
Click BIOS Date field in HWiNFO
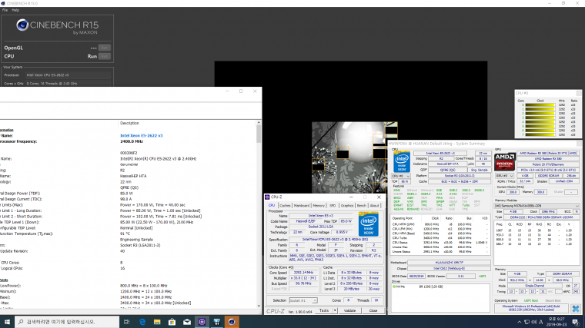tap(416, 277)
